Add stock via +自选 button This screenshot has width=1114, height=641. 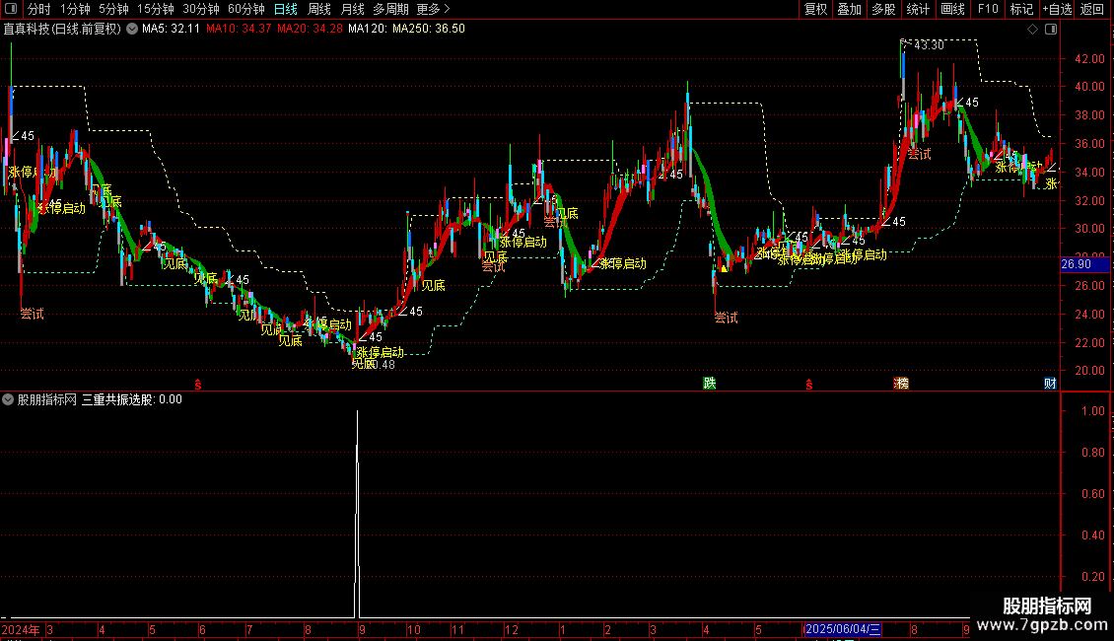tap(1057, 9)
